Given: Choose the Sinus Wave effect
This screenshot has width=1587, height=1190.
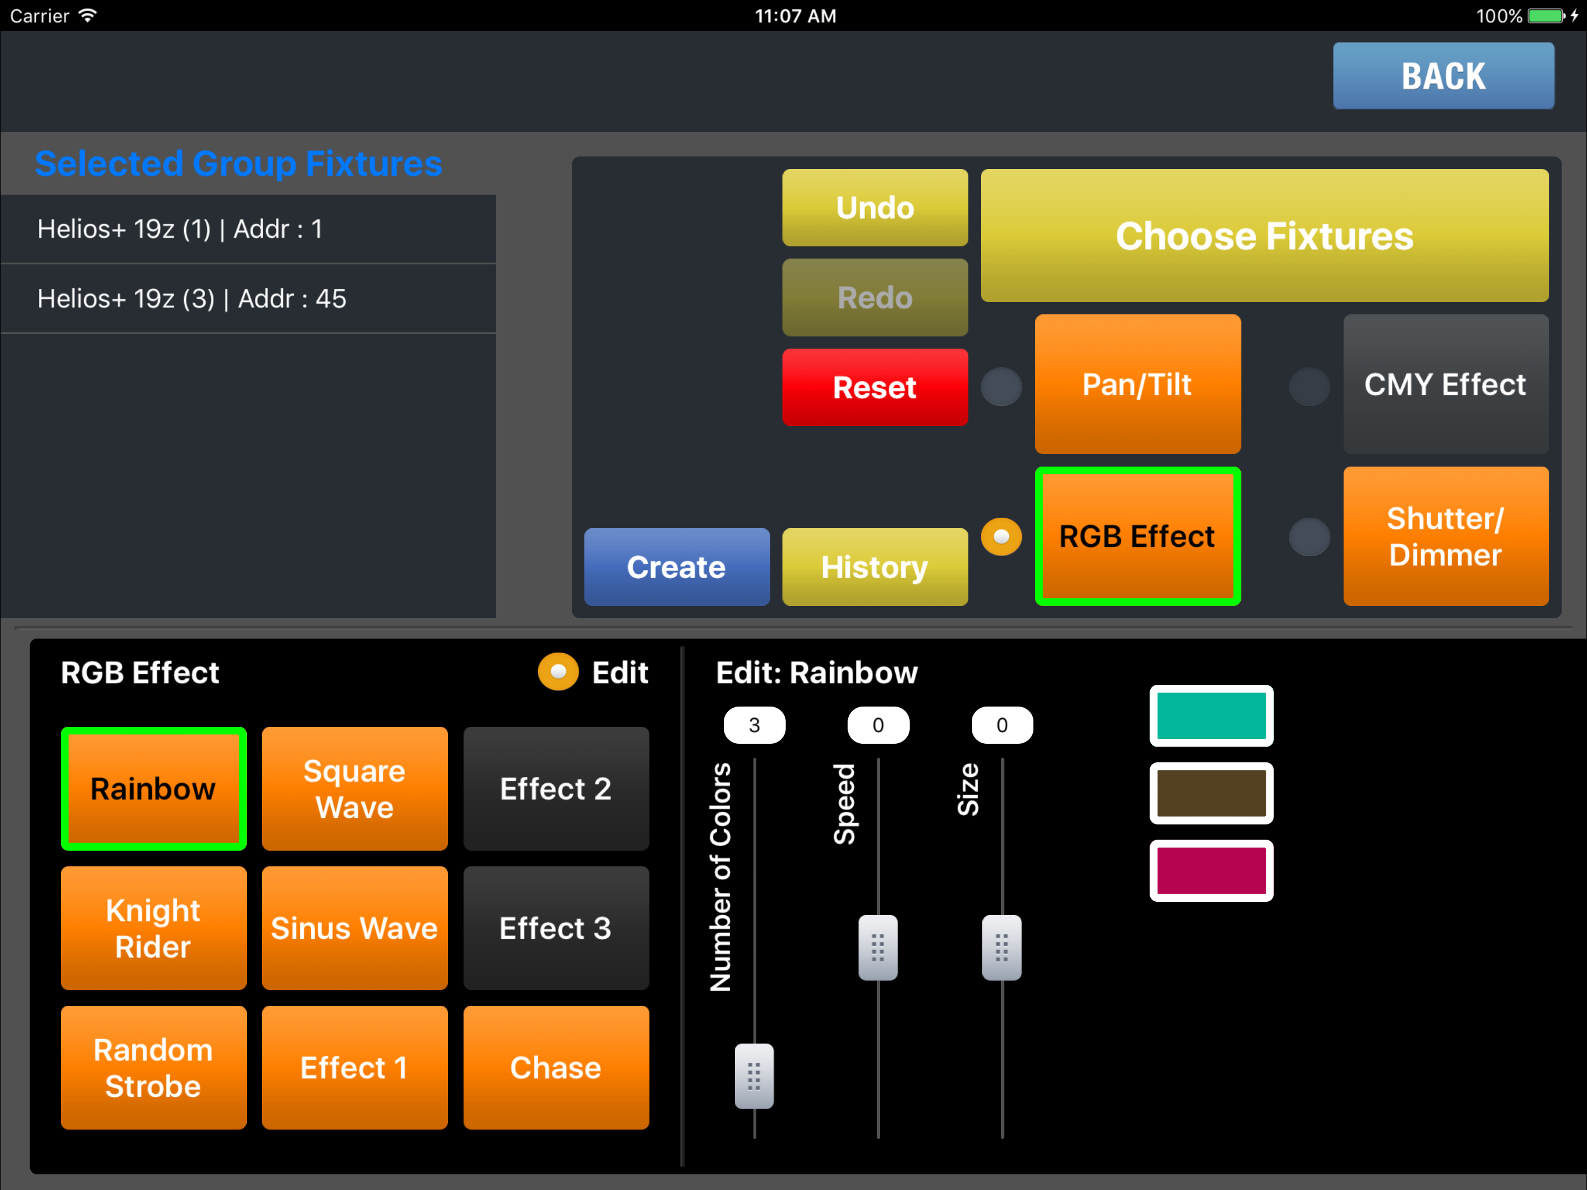Looking at the screenshot, I should 354,927.
